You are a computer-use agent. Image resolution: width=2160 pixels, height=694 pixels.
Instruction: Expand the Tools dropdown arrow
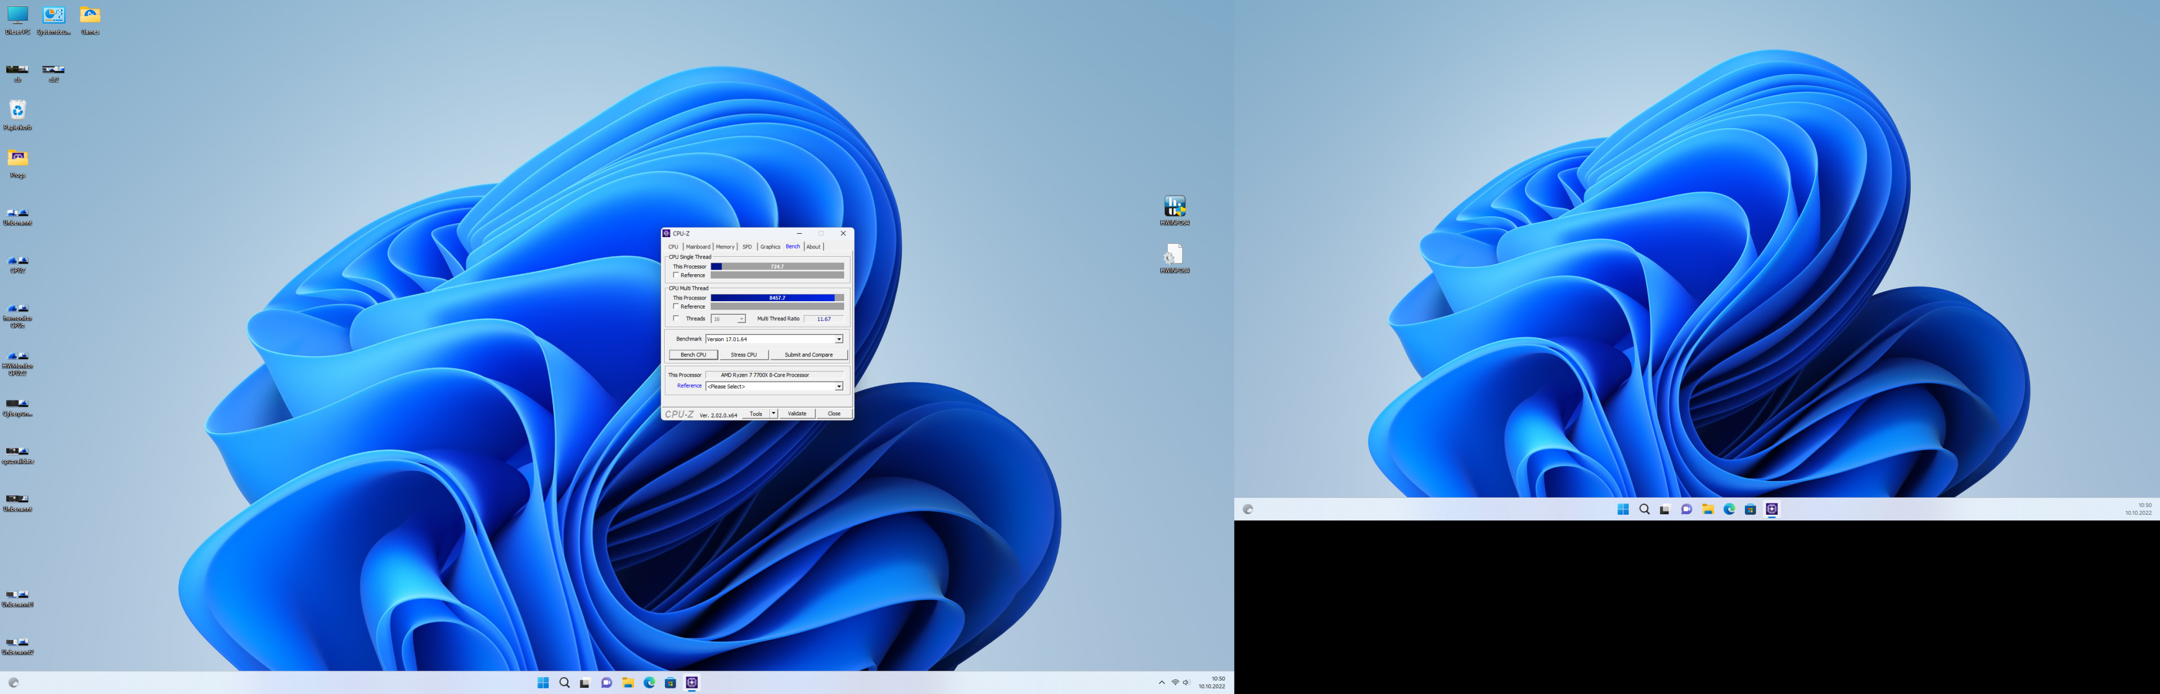773,413
